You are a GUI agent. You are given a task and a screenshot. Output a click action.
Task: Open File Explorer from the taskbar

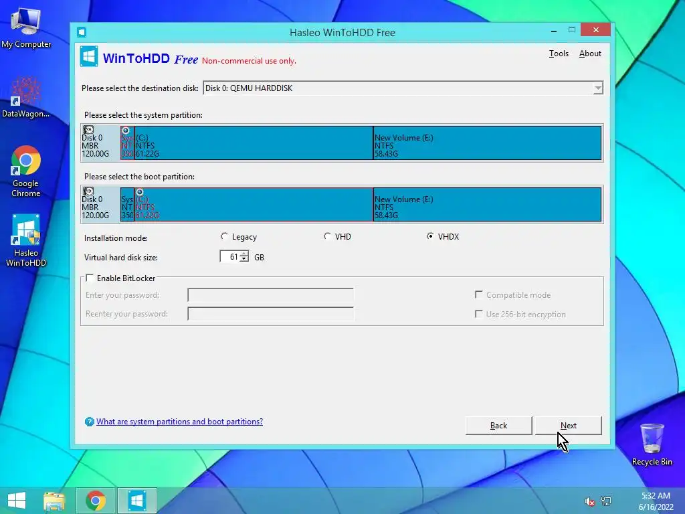coord(54,501)
